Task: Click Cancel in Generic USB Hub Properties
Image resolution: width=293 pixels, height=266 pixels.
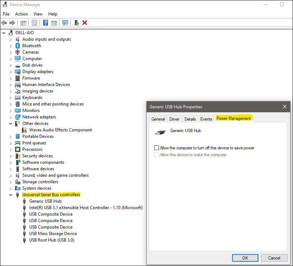Action: 274,258
